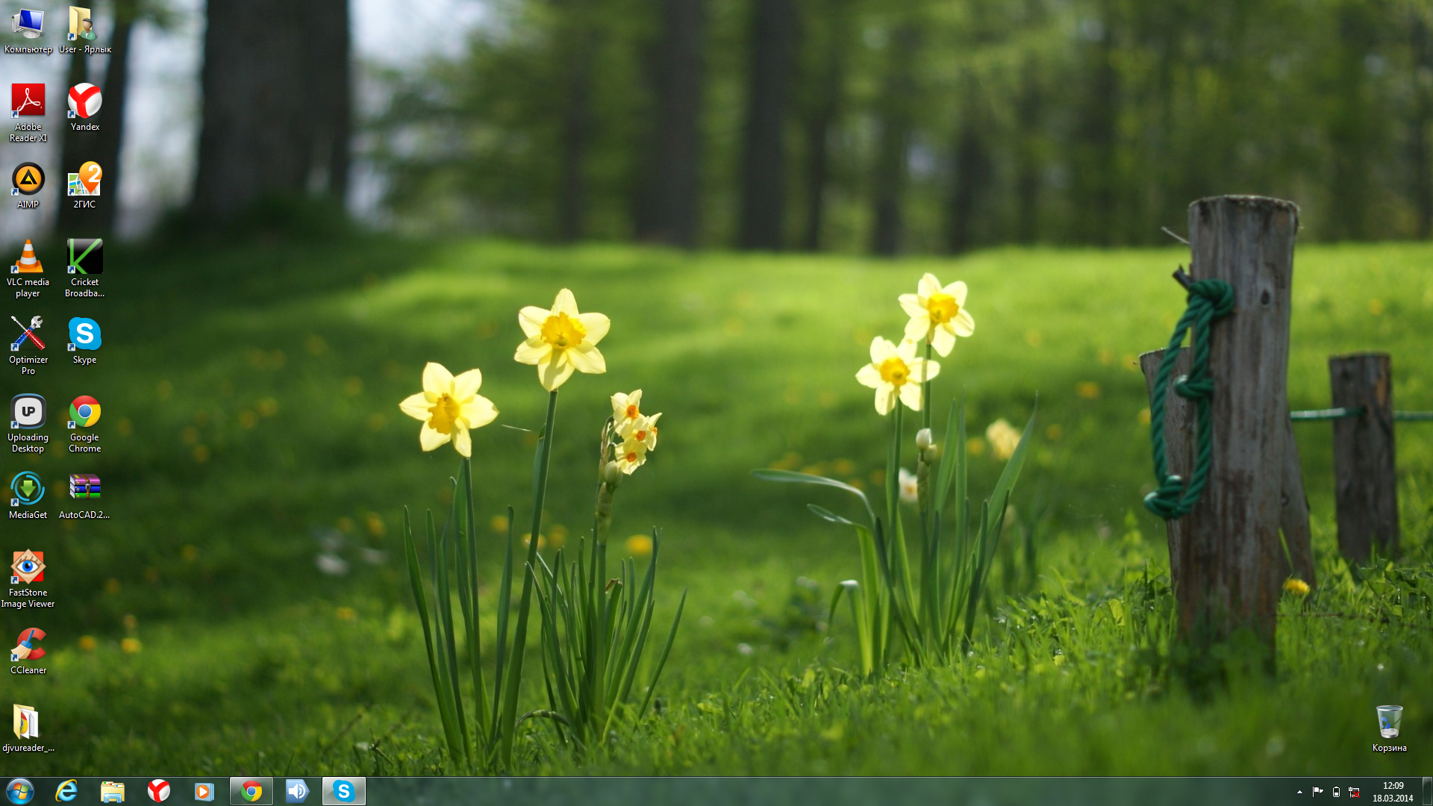Select the MediaGet desktop icon

click(28, 496)
